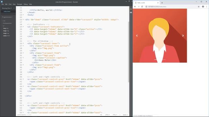209x117 pixels.
Task: Toggle Spaces indentation in status bar
Action: [125, 115]
